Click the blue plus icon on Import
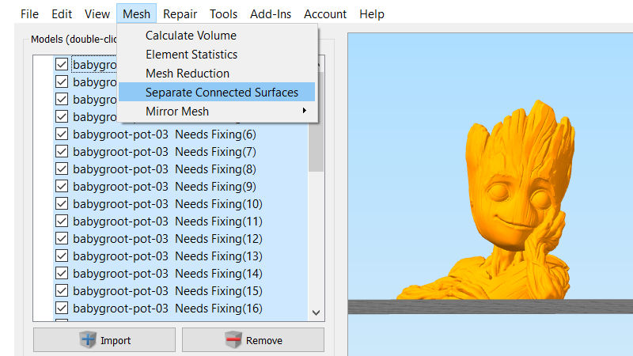Image resolution: width=633 pixels, height=356 pixels. tap(88, 339)
